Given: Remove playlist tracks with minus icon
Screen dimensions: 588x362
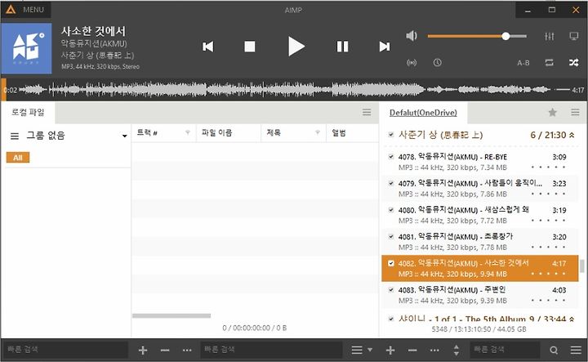Looking at the screenshot, I should point(412,351).
